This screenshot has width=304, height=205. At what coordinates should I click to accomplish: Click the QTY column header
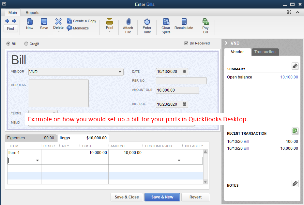(66, 146)
